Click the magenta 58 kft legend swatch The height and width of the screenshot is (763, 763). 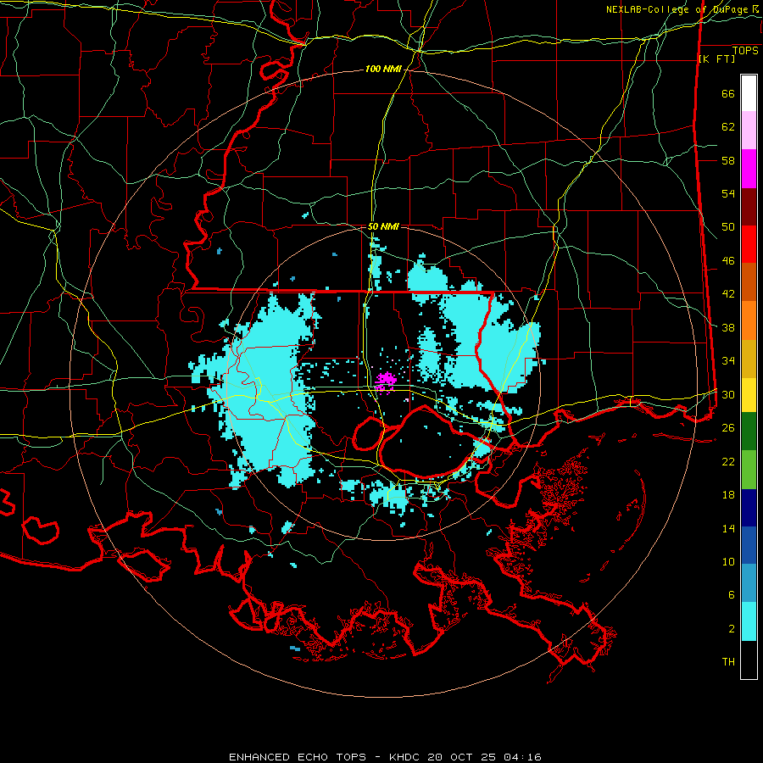[749, 169]
